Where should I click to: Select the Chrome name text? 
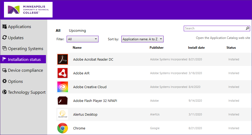[x=79, y=128]
